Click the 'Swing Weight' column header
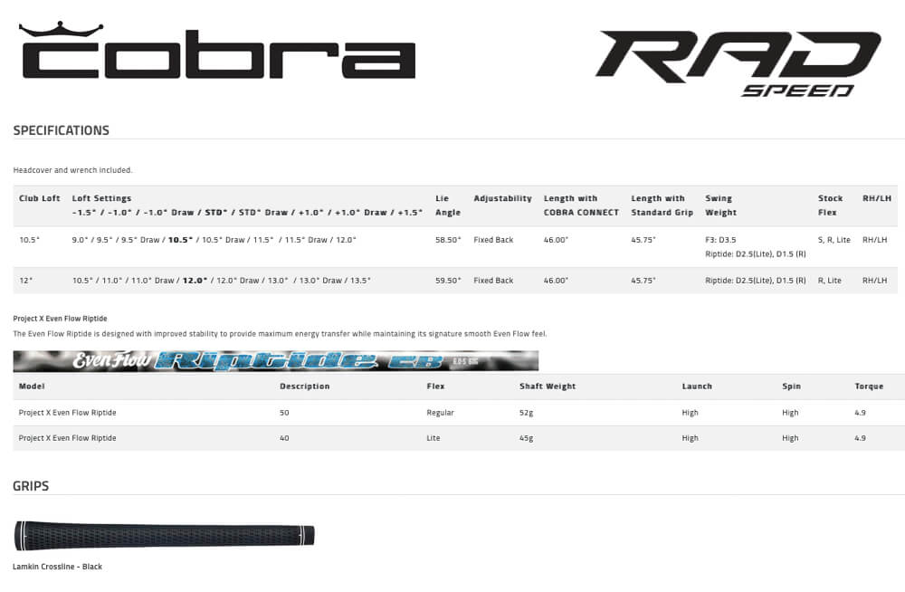Viewport: 905px width, 592px height. point(721,205)
